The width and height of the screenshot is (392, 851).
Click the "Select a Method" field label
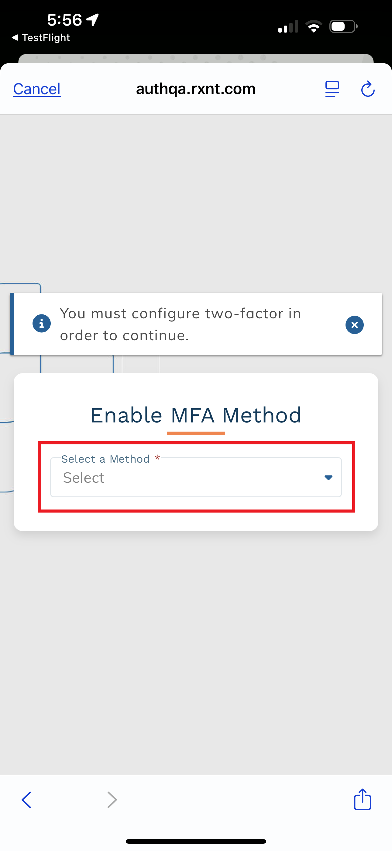pos(105,459)
